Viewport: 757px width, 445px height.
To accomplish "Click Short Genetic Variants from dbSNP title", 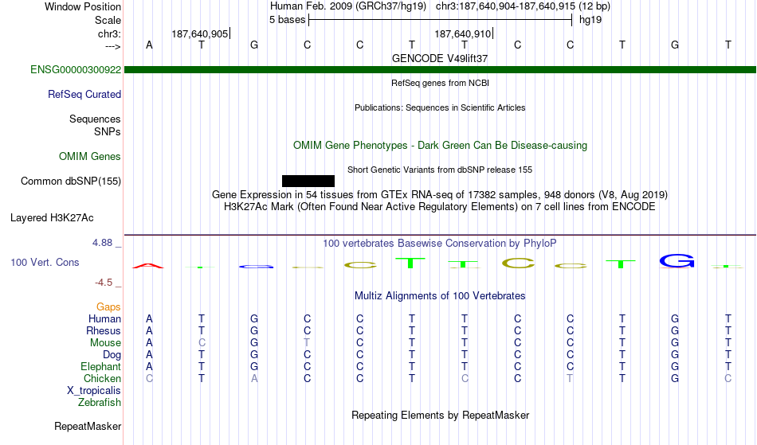I will pos(440,170).
